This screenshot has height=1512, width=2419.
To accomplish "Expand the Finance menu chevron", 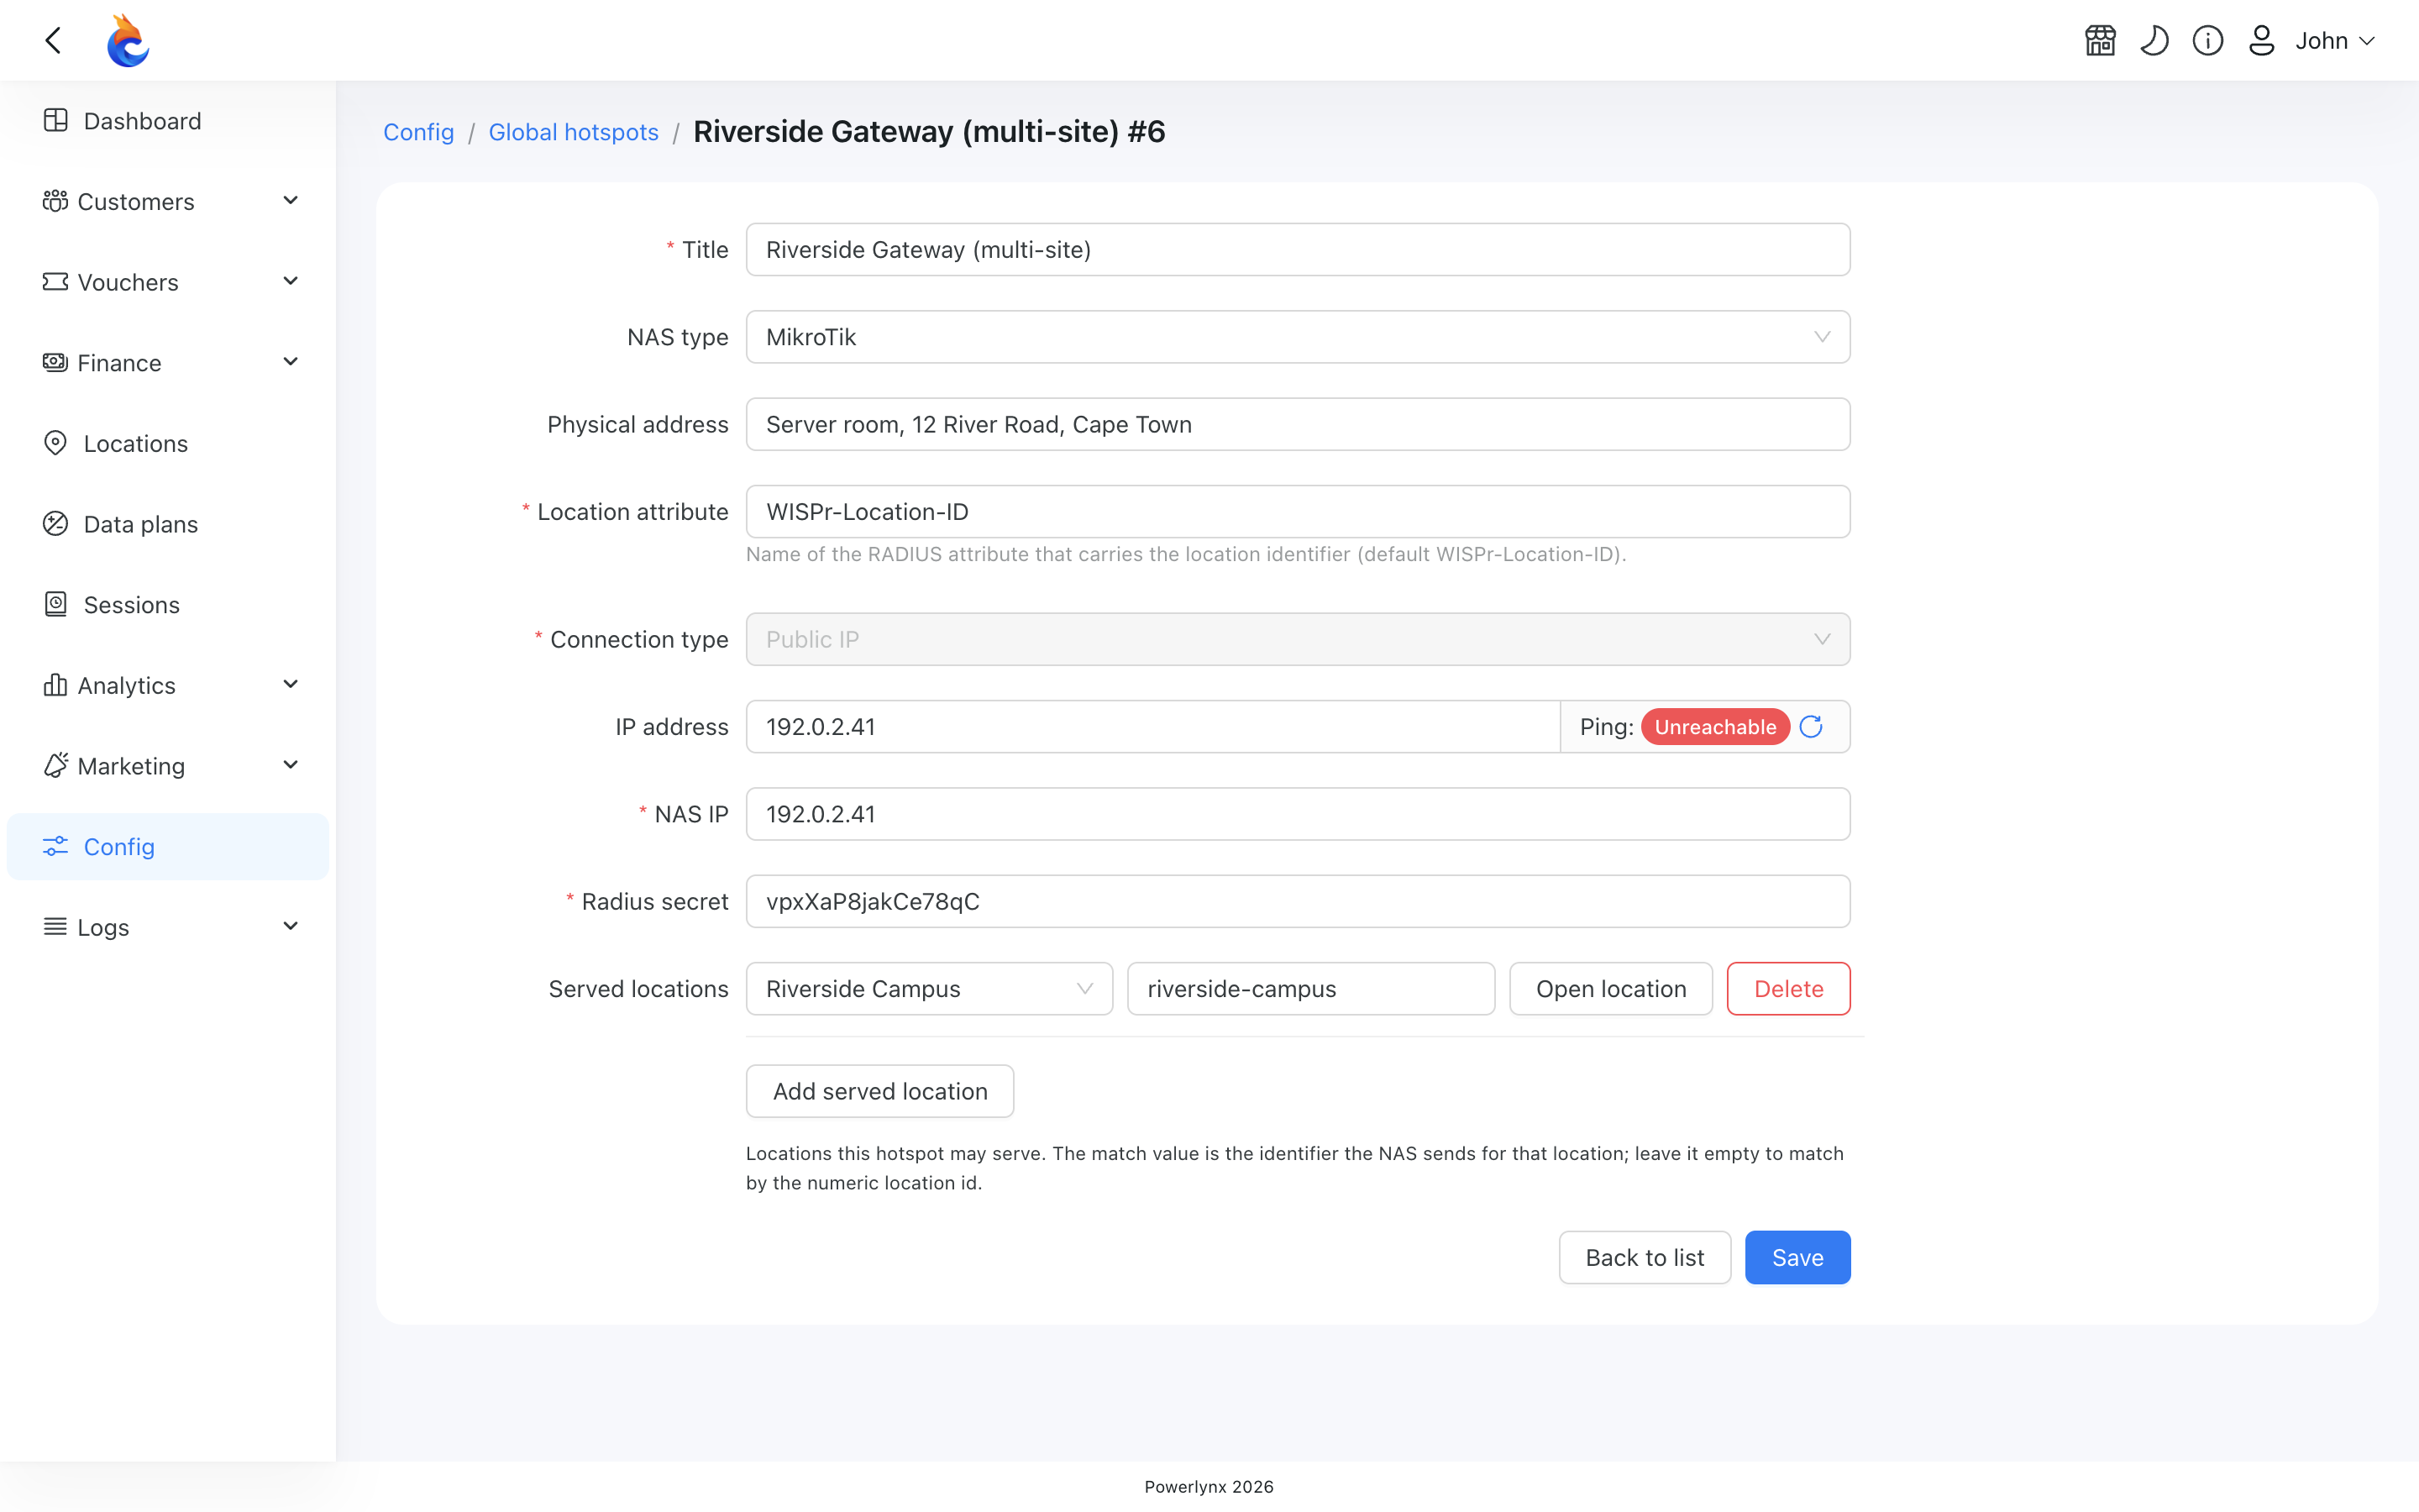I will 291,362.
